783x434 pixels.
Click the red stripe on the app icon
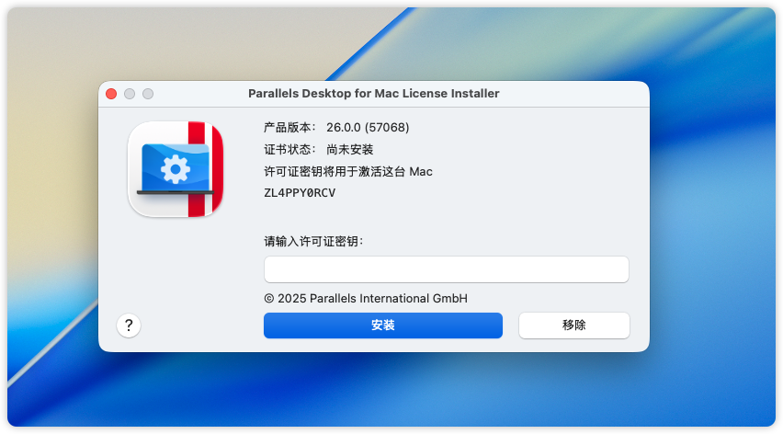tap(195, 169)
